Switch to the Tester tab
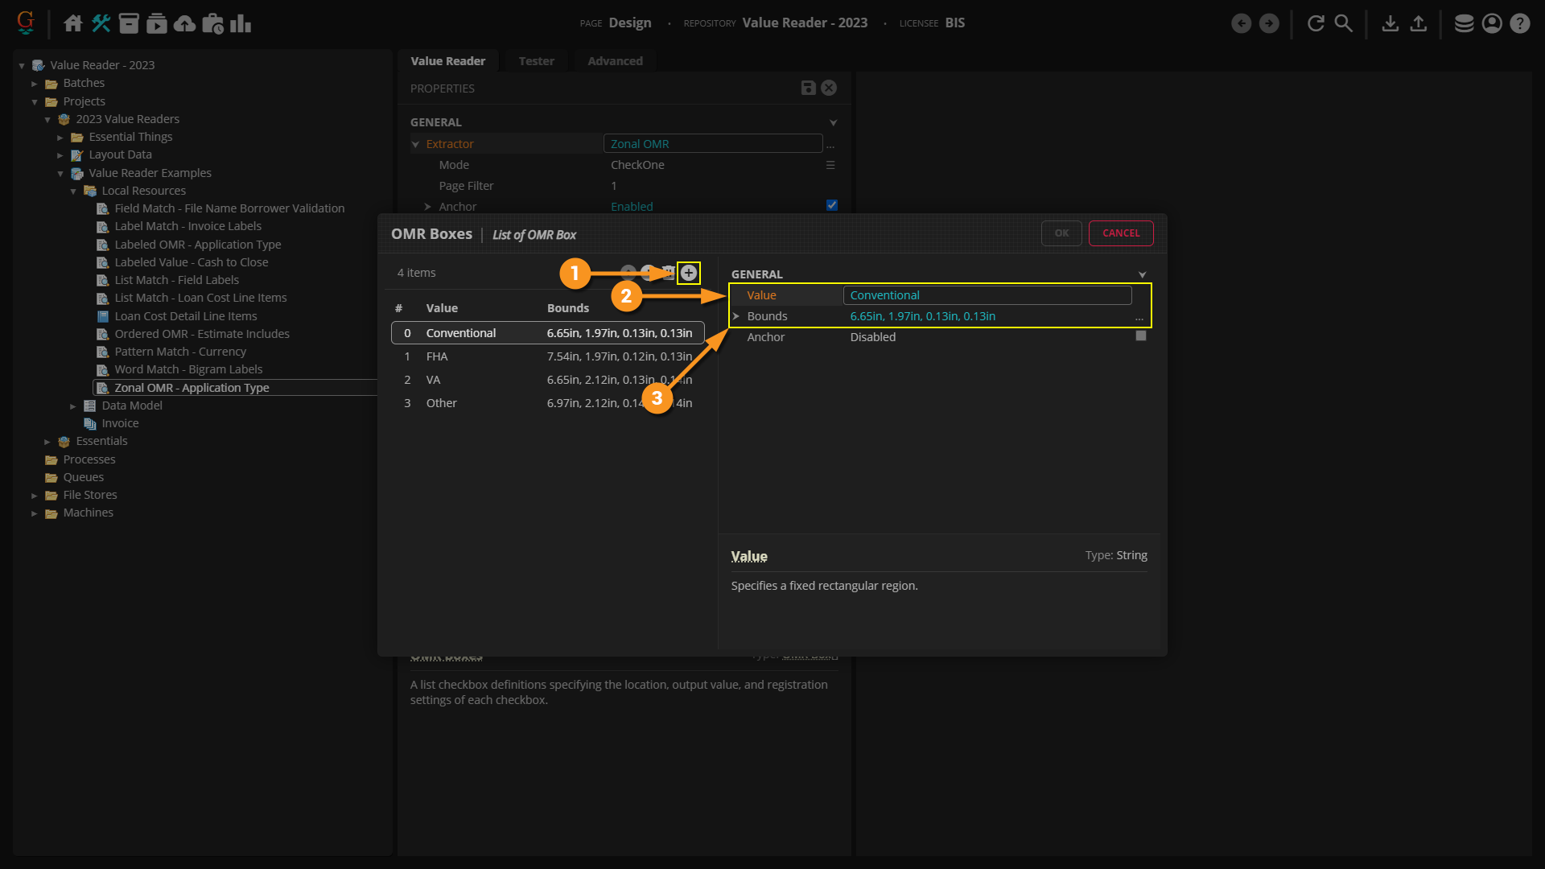The image size is (1545, 869). pyautogui.click(x=536, y=61)
